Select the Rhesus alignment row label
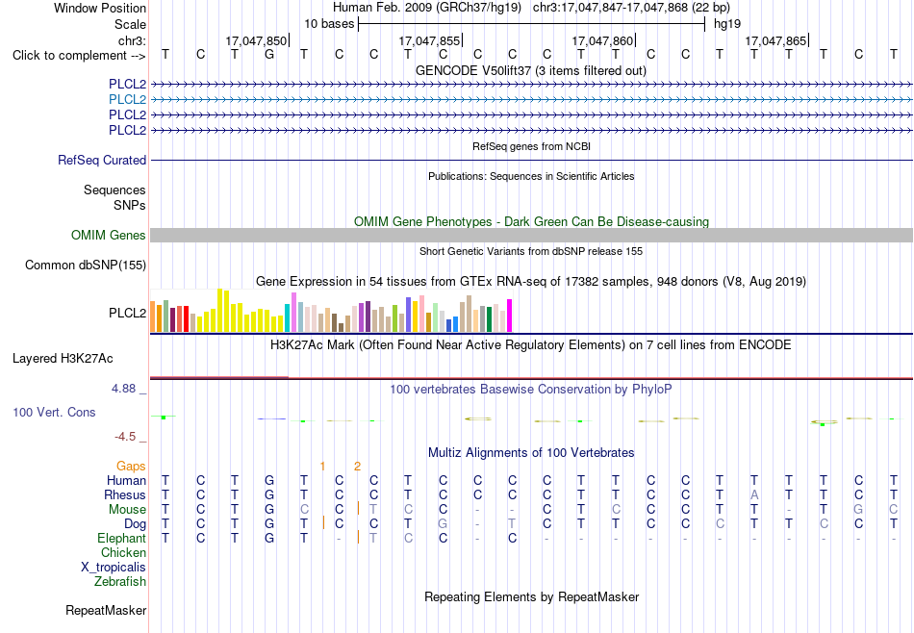The width and height of the screenshot is (914, 633). tap(125, 495)
